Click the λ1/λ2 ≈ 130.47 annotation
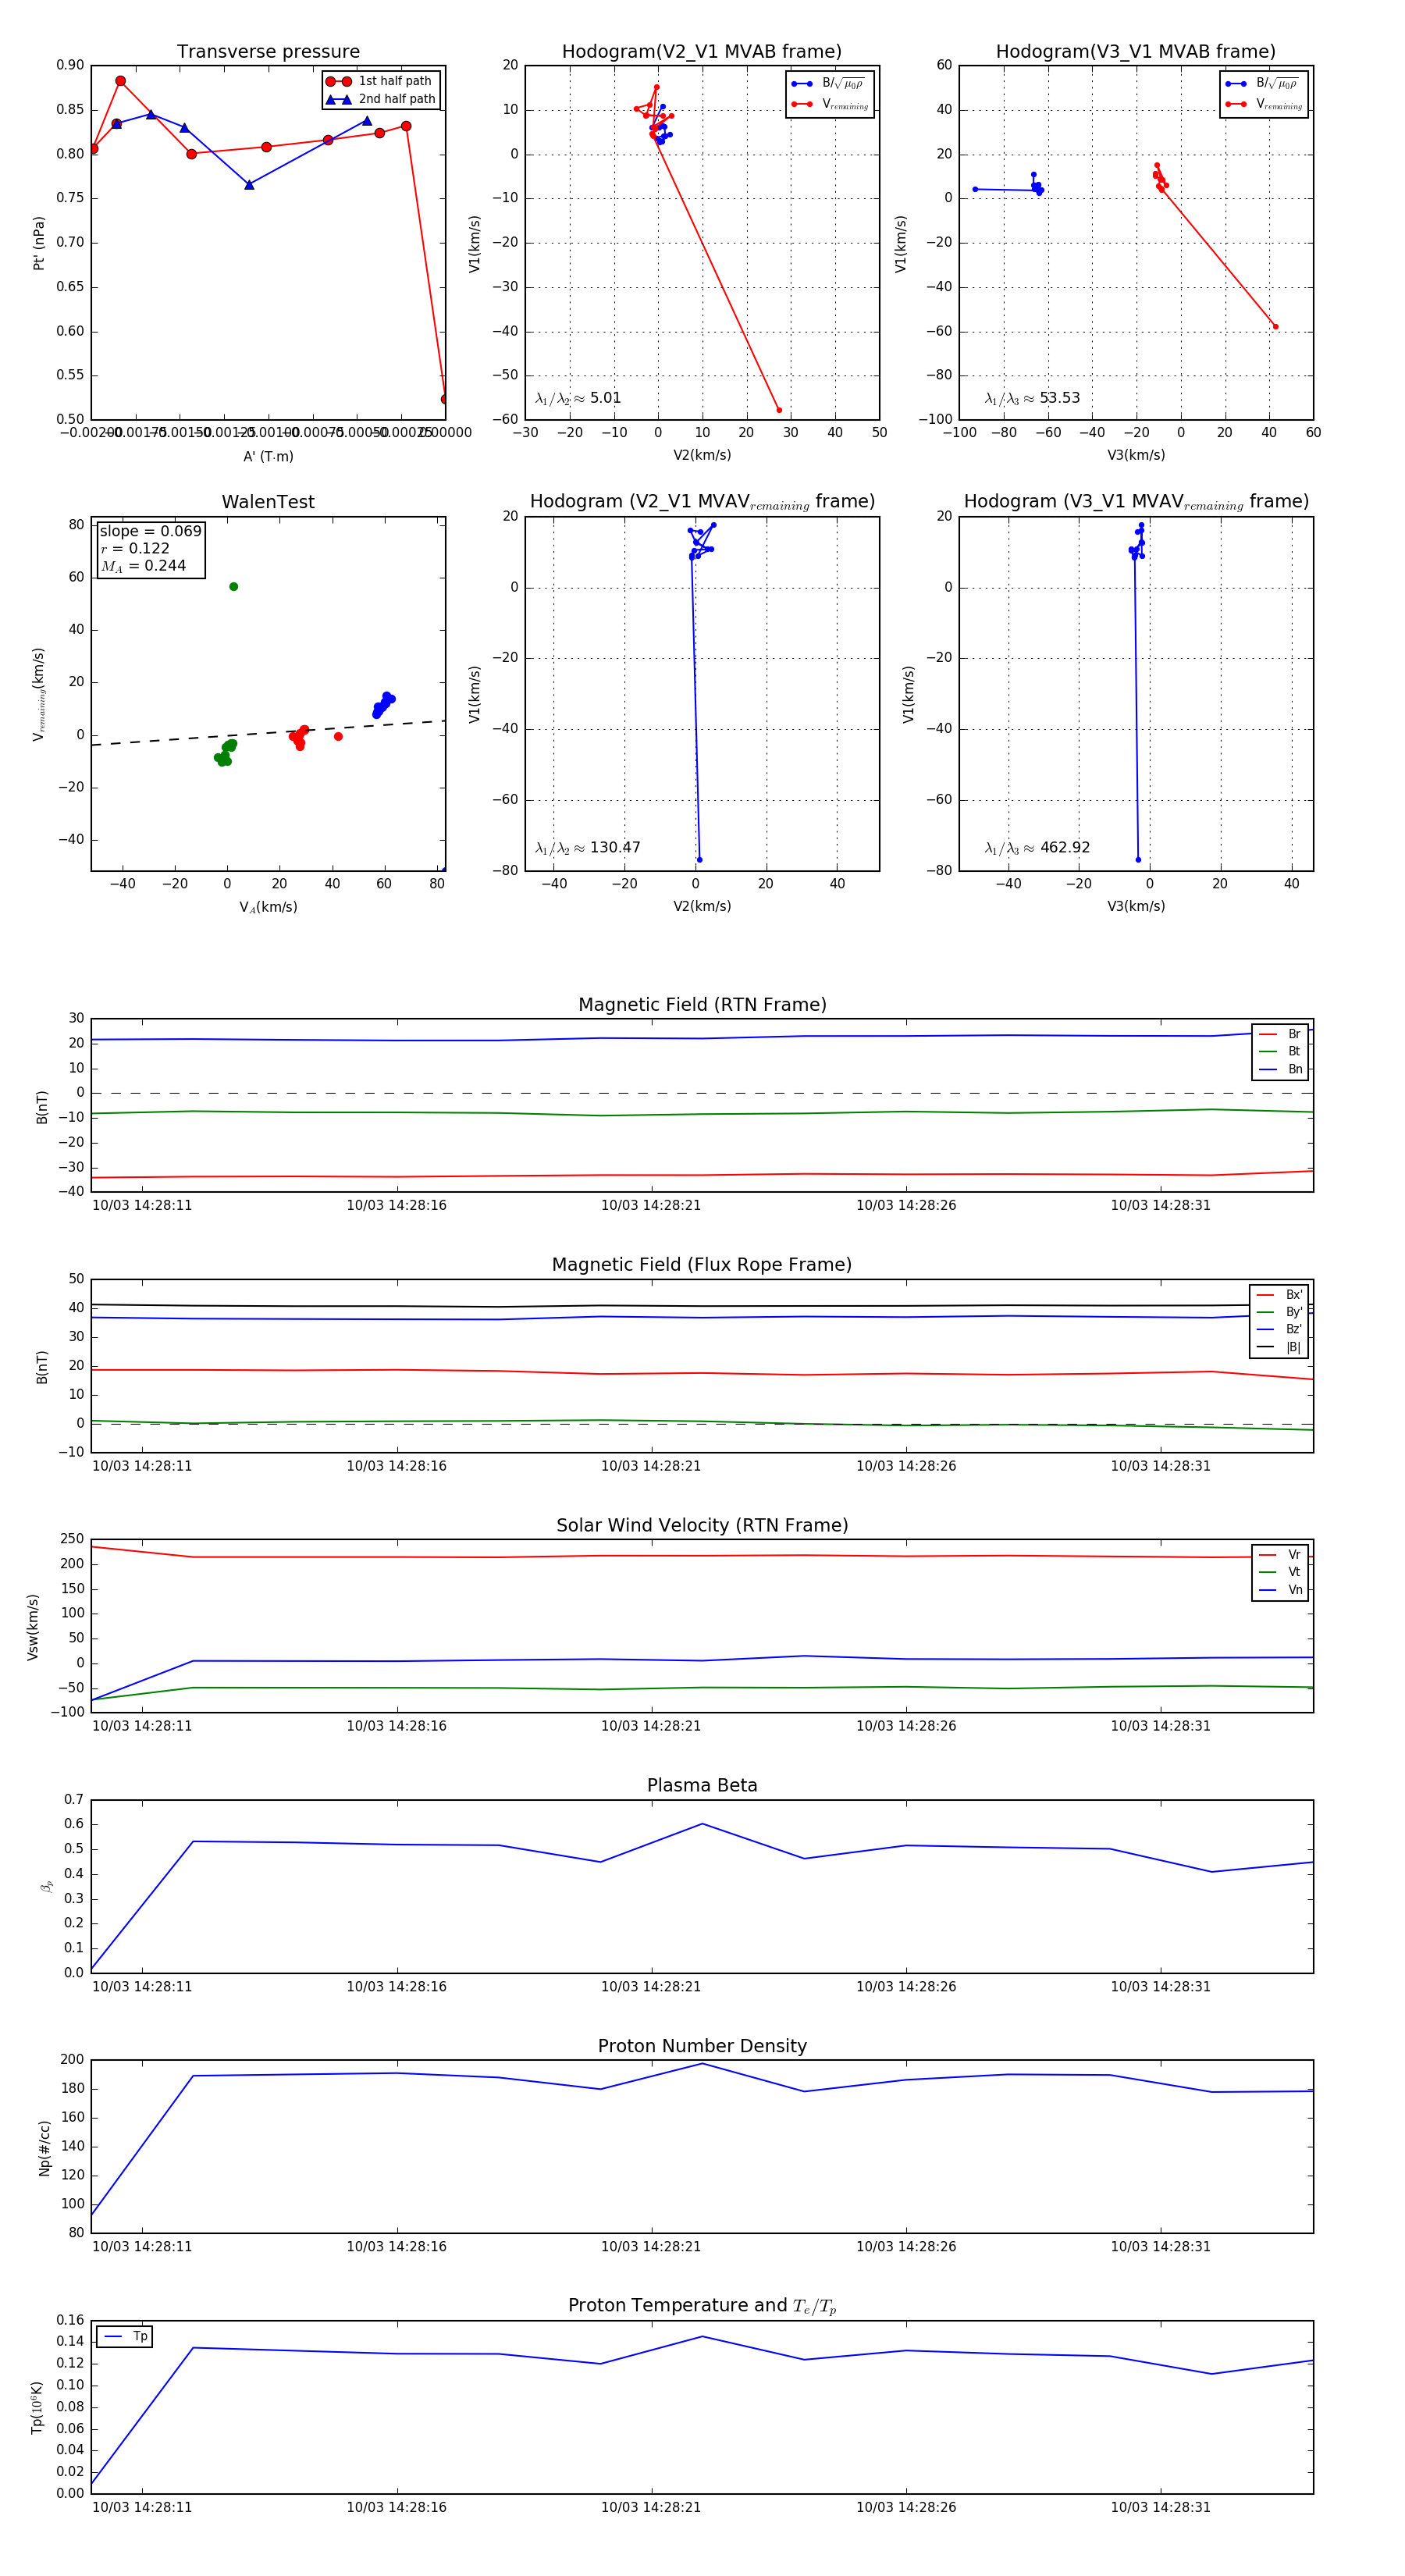 click(x=587, y=848)
